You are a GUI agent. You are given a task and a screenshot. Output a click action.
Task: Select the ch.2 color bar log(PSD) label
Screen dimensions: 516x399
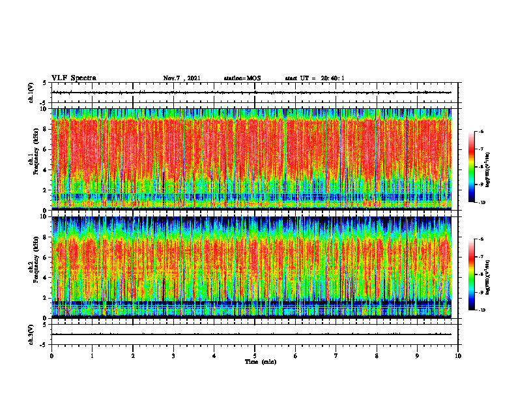coord(488,278)
